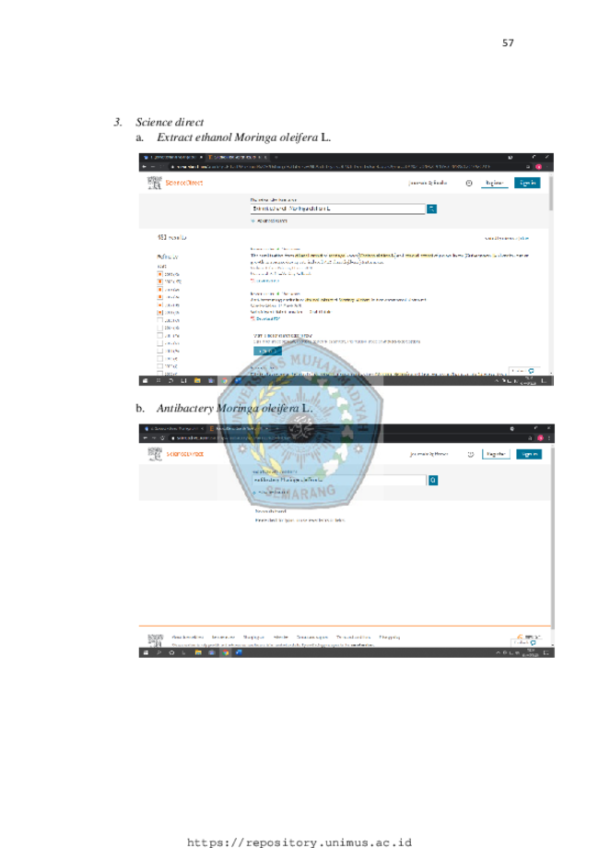Open help icon in lower ScienceDirect header
This screenshot has height=848, width=599.
click(x=471, y=454)
